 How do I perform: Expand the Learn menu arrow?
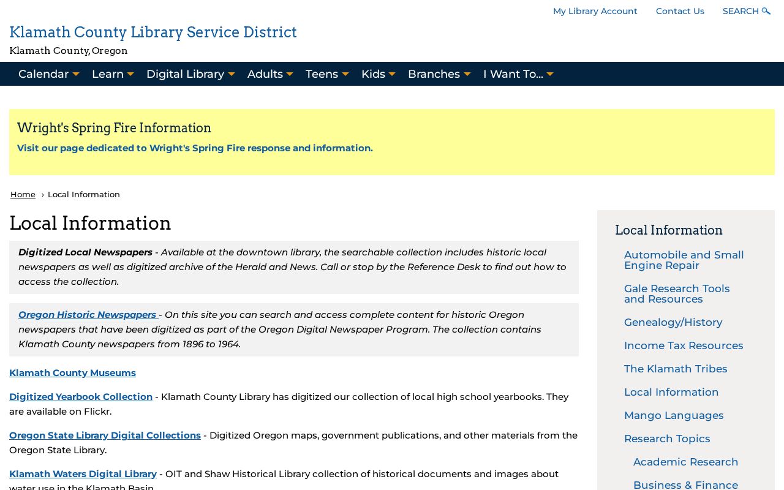coord(130,74)
